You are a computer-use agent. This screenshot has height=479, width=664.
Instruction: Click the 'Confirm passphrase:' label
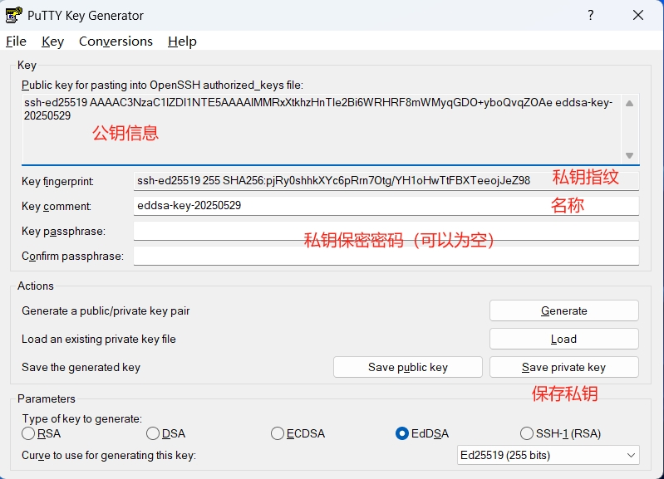tap(72, 257)
